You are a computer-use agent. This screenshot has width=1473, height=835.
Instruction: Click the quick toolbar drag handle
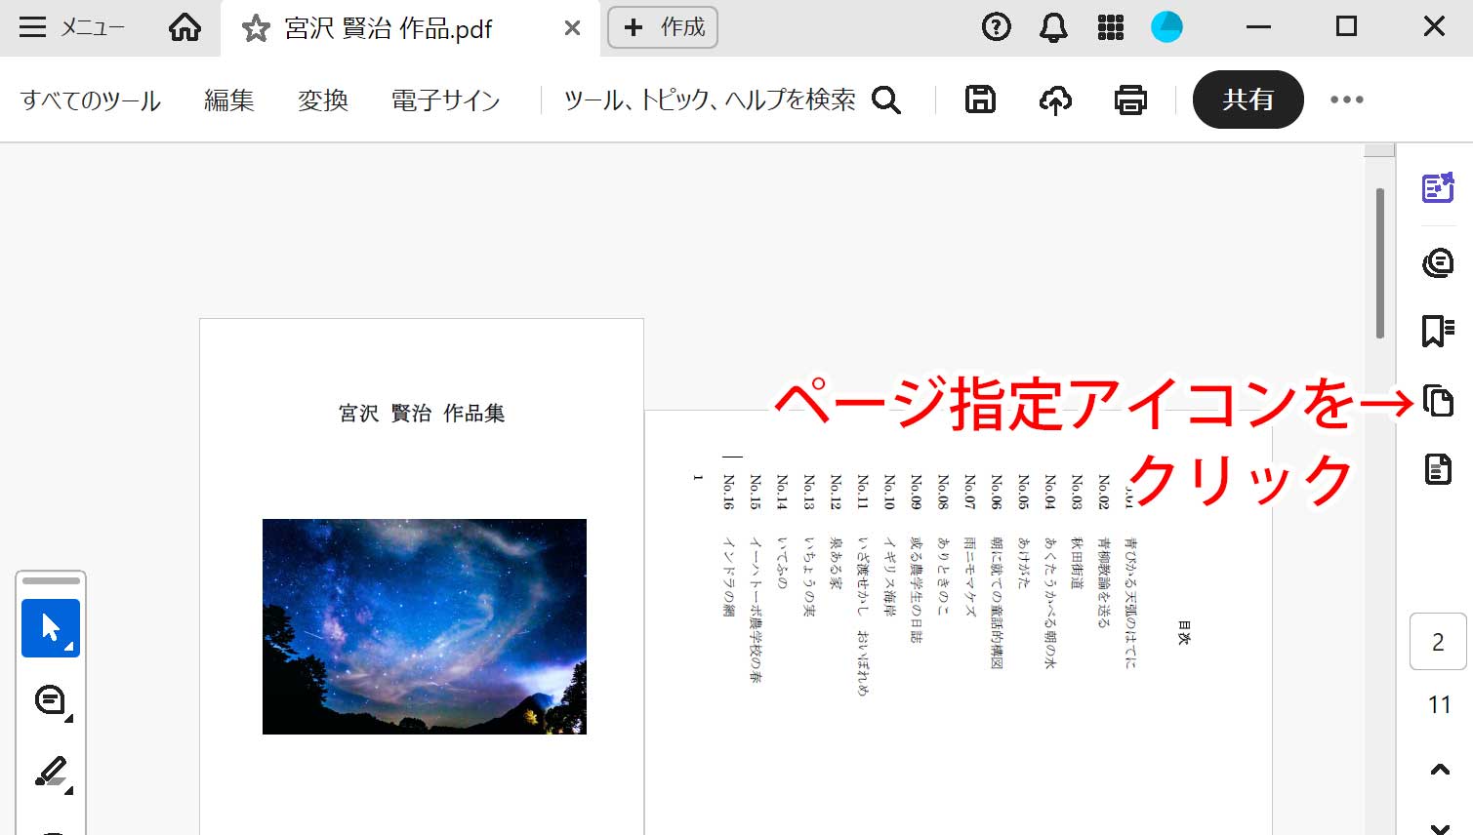click(x=51, y=581)
